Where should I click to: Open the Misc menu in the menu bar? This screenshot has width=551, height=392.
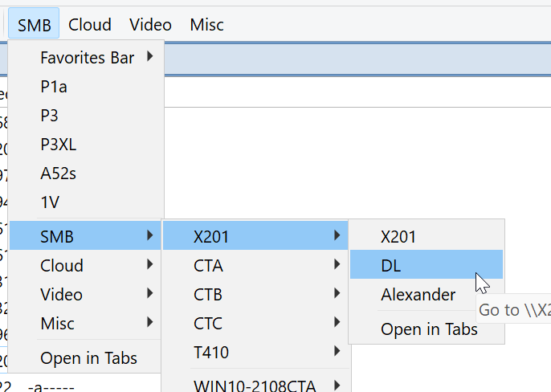coord(206,25)
